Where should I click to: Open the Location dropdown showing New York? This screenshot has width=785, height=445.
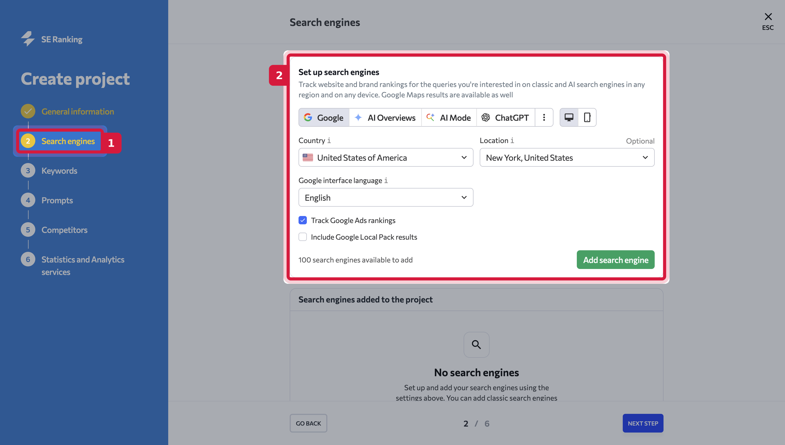pos(567,157)
